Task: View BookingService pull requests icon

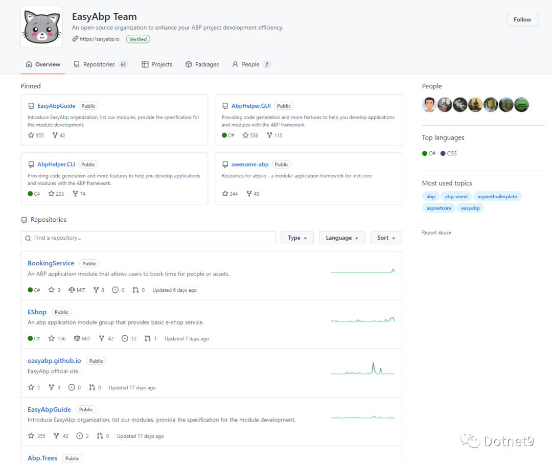Action: 135,290
